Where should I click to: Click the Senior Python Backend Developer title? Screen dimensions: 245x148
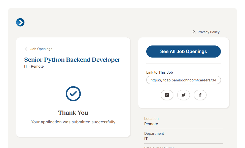click(x=72, y=60)
